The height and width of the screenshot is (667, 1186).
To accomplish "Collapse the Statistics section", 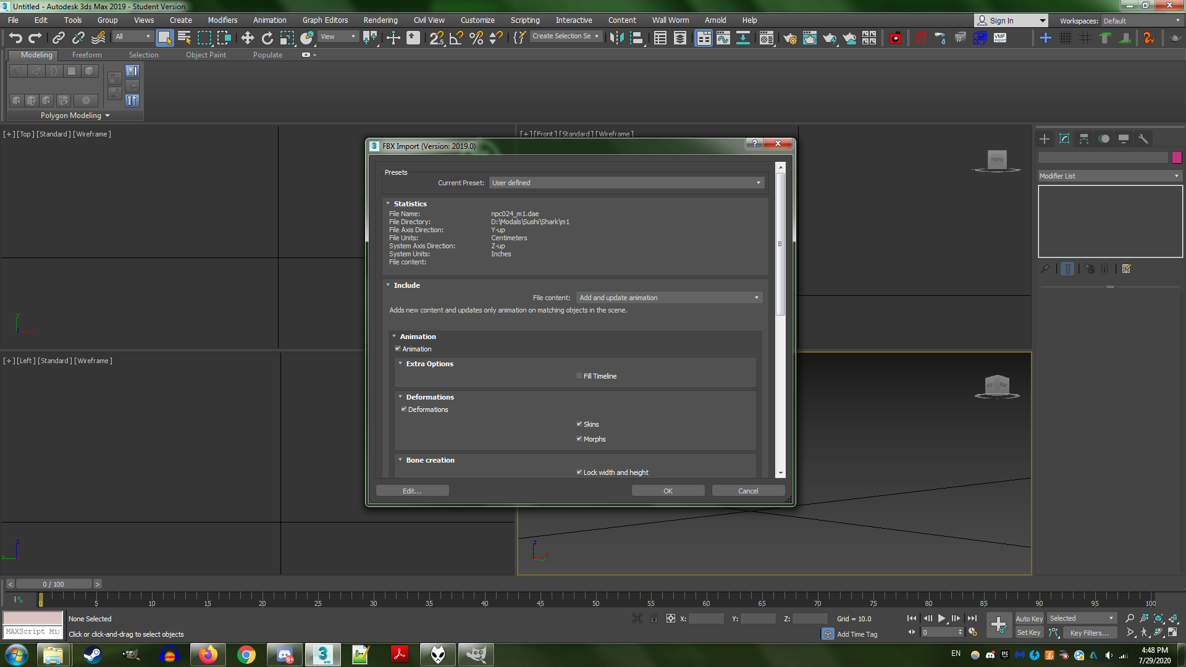I will 388,203.
